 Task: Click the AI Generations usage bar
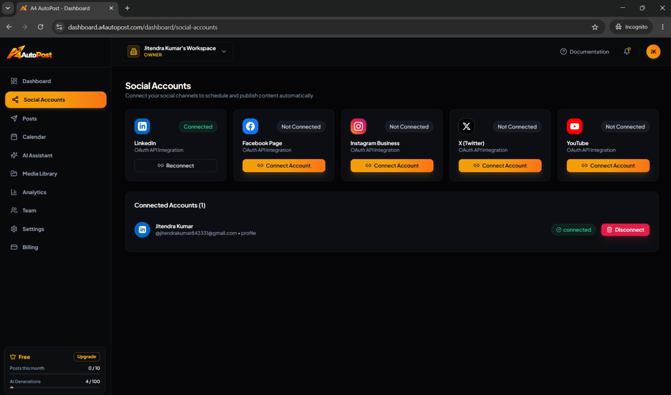coord(55,387)
